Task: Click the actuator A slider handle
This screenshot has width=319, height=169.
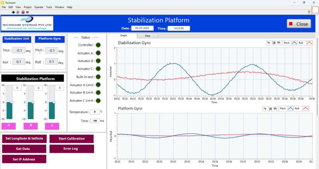Action: [x=12, y=102]
